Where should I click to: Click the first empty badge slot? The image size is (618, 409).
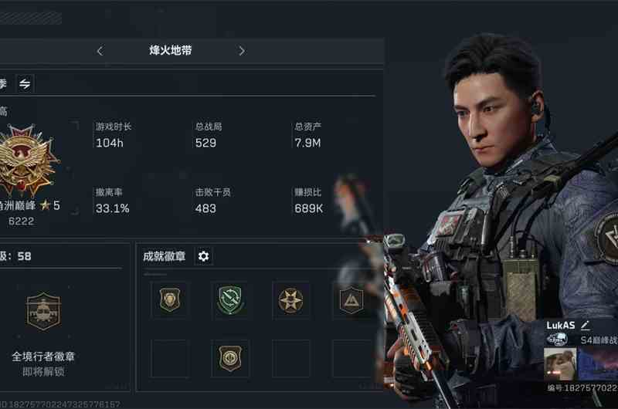tap(170, 359)
